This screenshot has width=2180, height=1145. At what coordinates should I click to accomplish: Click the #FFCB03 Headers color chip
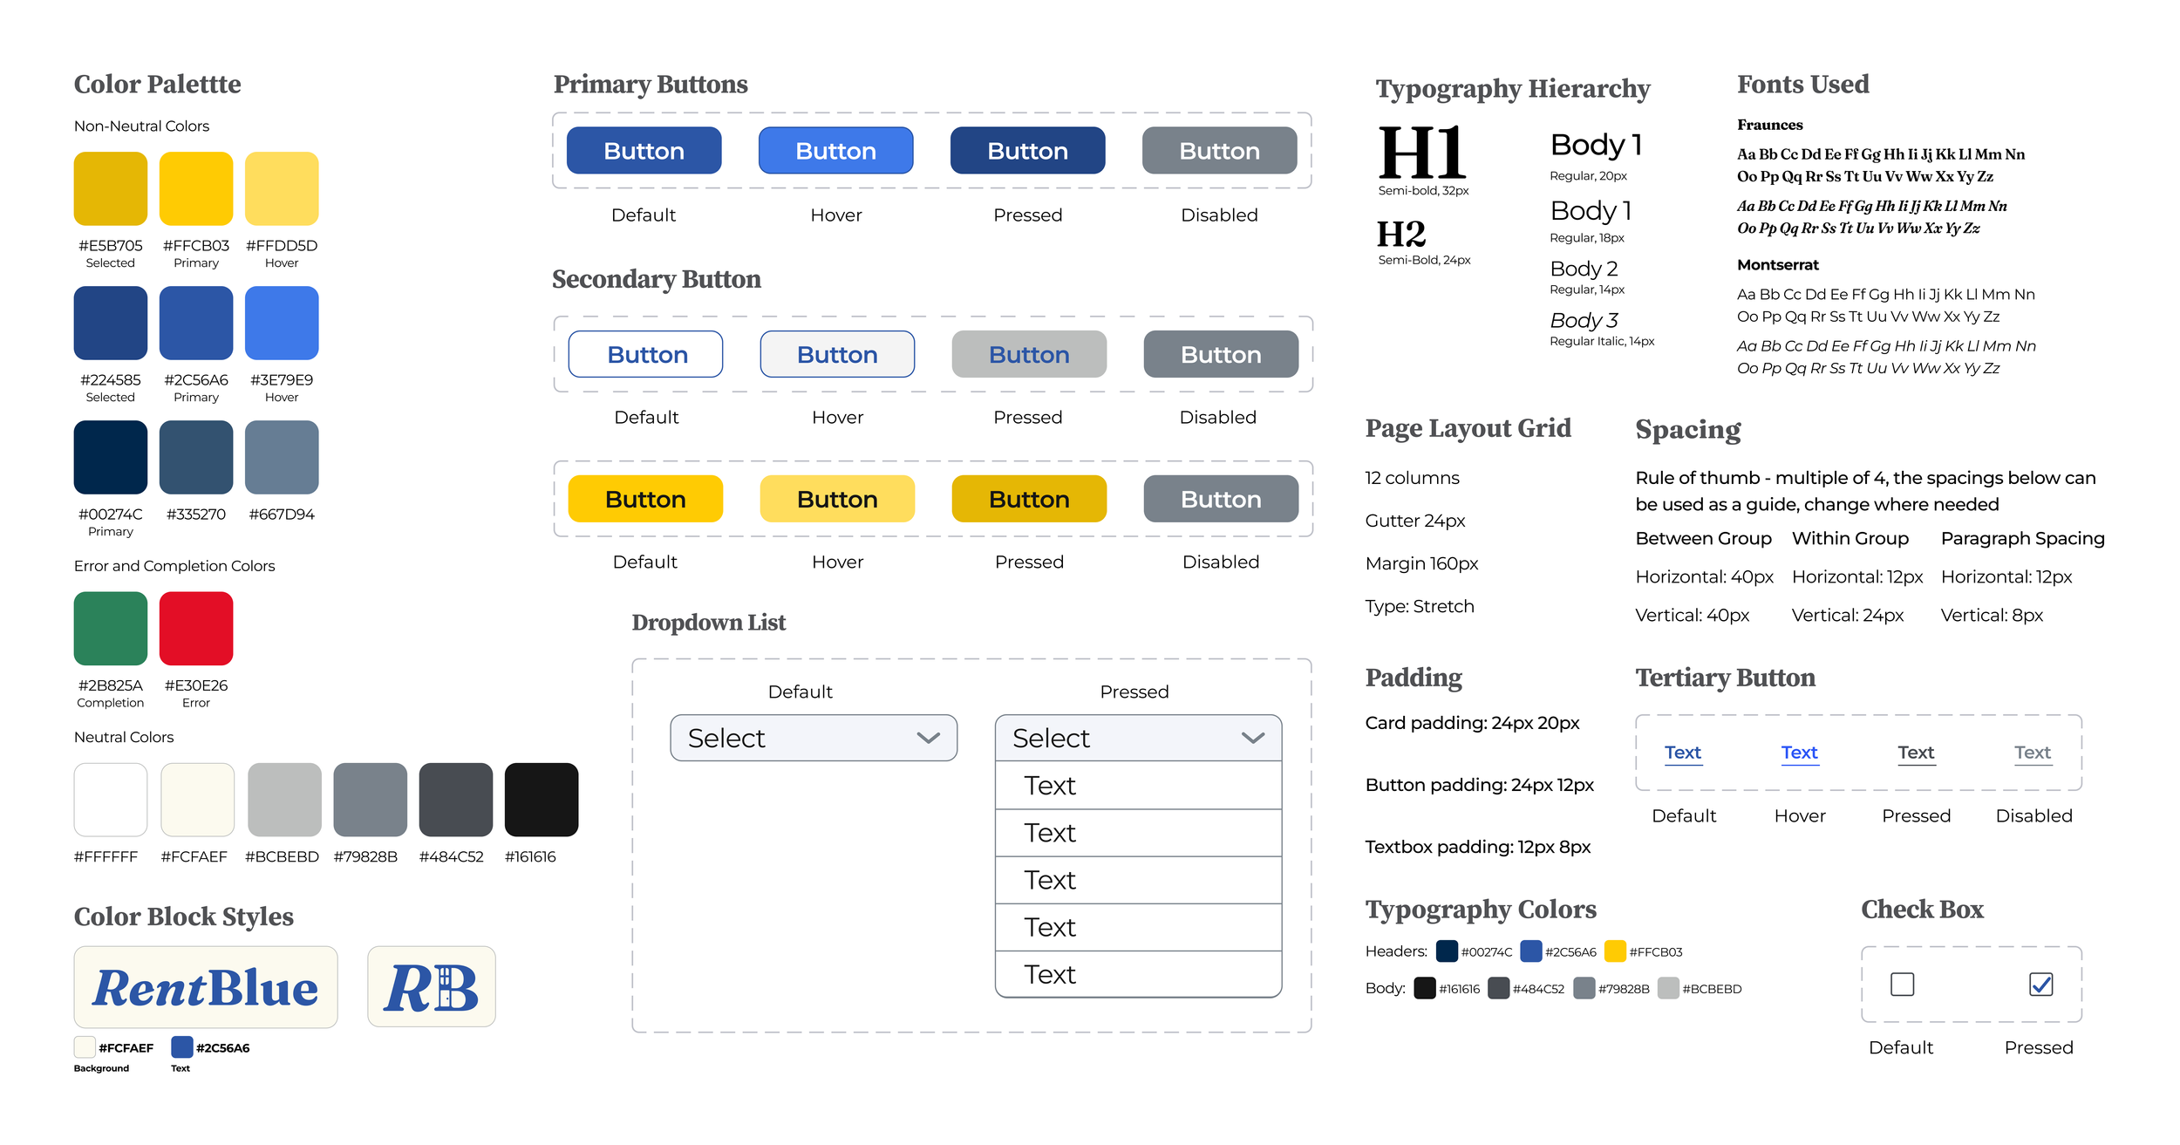(1615, 951)
